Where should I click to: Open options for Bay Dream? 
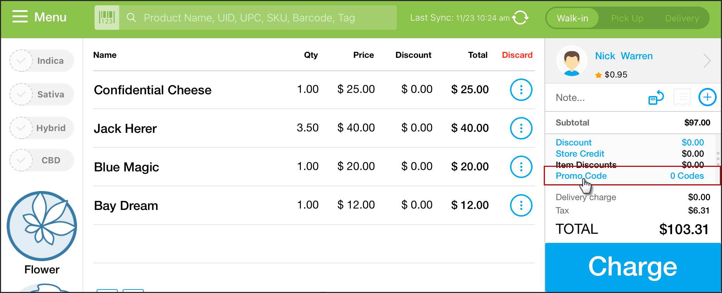point(521,205)
